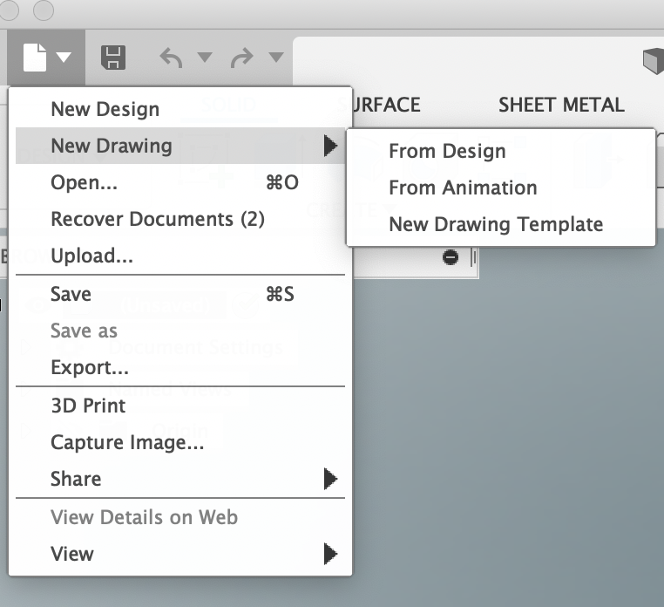Choose Export... from the menu
Viewport: 664px width, 607px height.
[180, 367]
